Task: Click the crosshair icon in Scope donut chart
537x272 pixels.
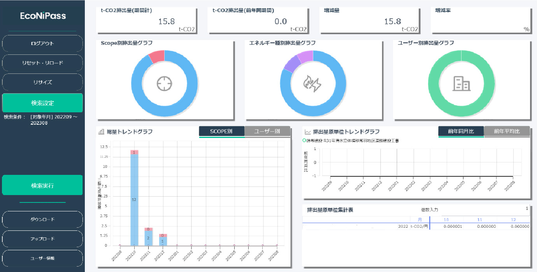Action: coord(165,84)
